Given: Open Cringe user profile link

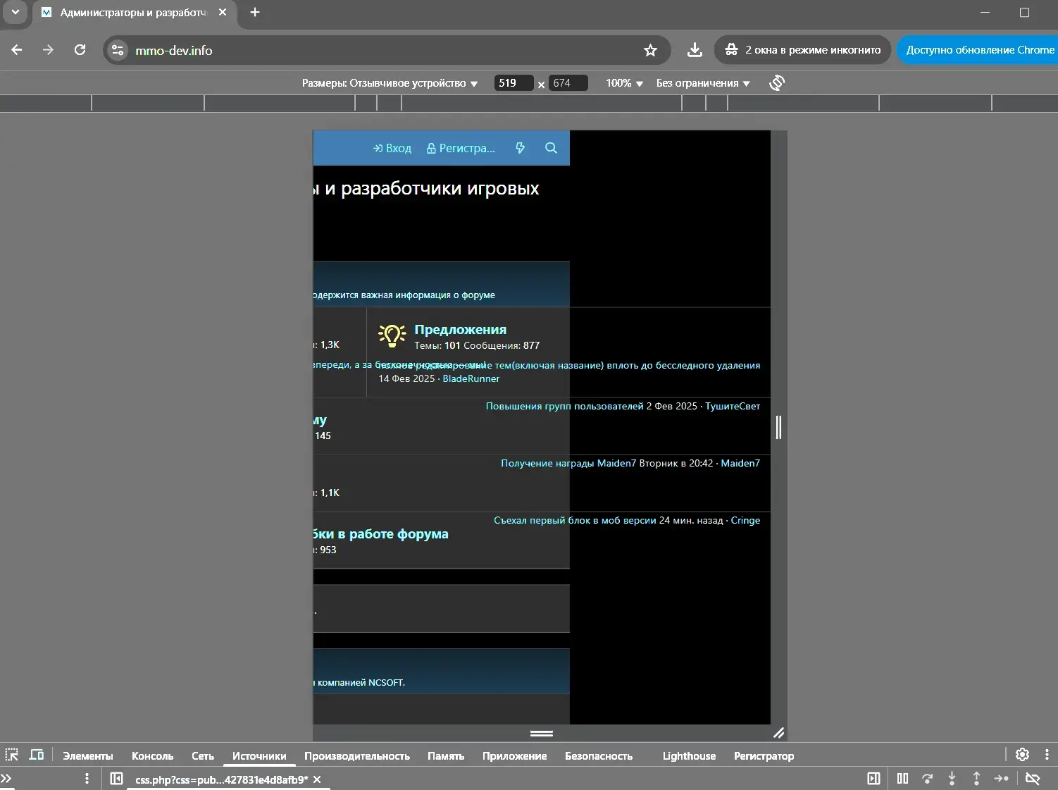Looking at the screenshot, I should [x=745, y=520].
